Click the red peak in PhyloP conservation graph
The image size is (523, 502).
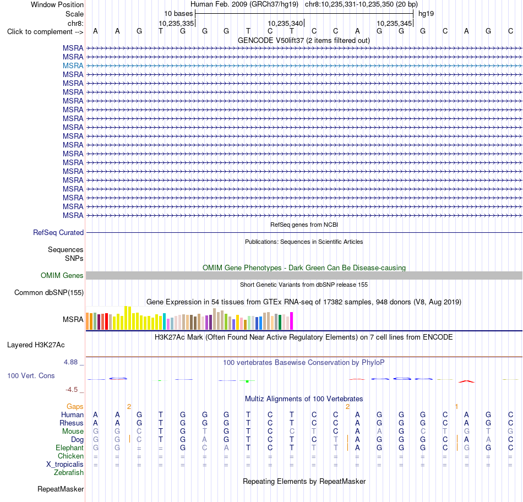click(x=466, y=381)
